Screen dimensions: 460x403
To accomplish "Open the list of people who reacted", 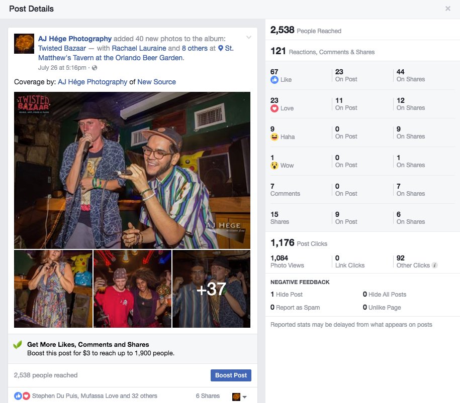I will tap(95, 396).
